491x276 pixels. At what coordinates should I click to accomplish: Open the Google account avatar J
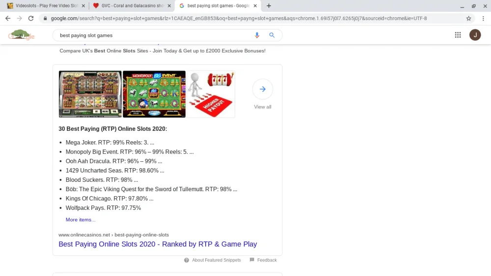pos(475,35)
